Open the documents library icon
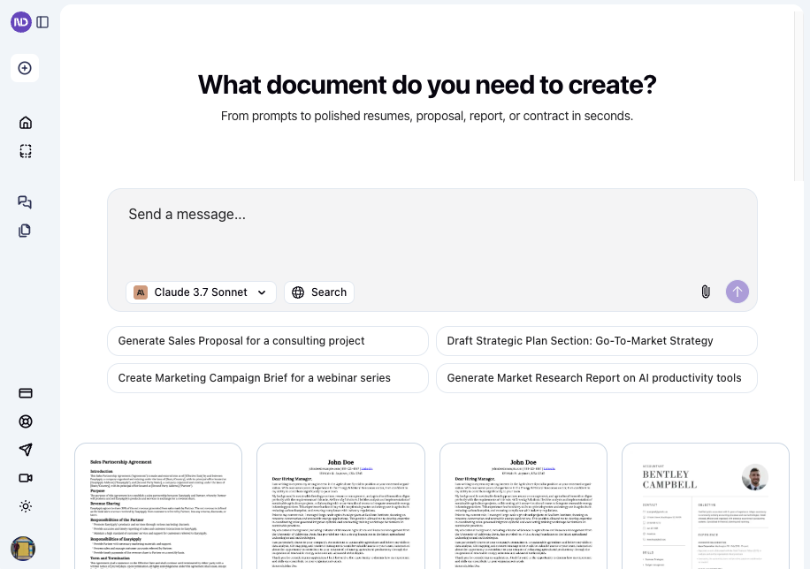Image resolution: width=810 pixels, height=569 pixels. (25, 231)
